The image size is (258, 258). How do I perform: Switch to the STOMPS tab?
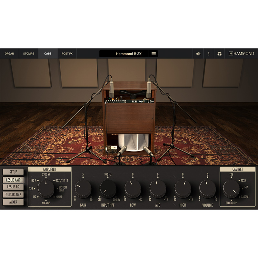tap(29, 54)
